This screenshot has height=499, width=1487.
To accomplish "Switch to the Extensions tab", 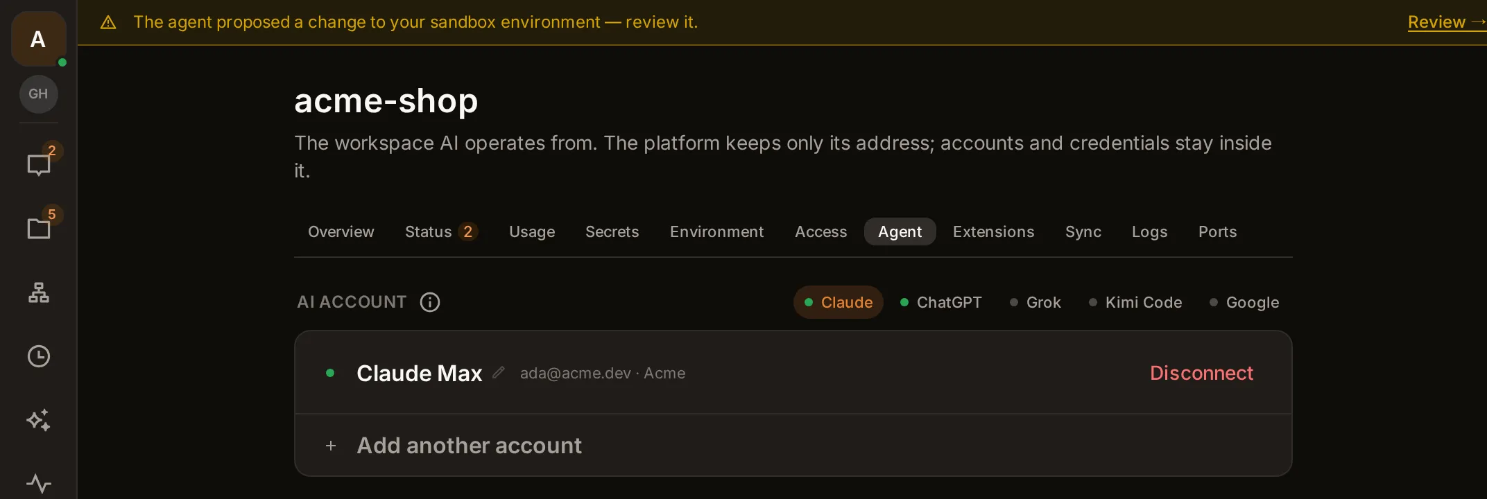I will click(994, 231).
